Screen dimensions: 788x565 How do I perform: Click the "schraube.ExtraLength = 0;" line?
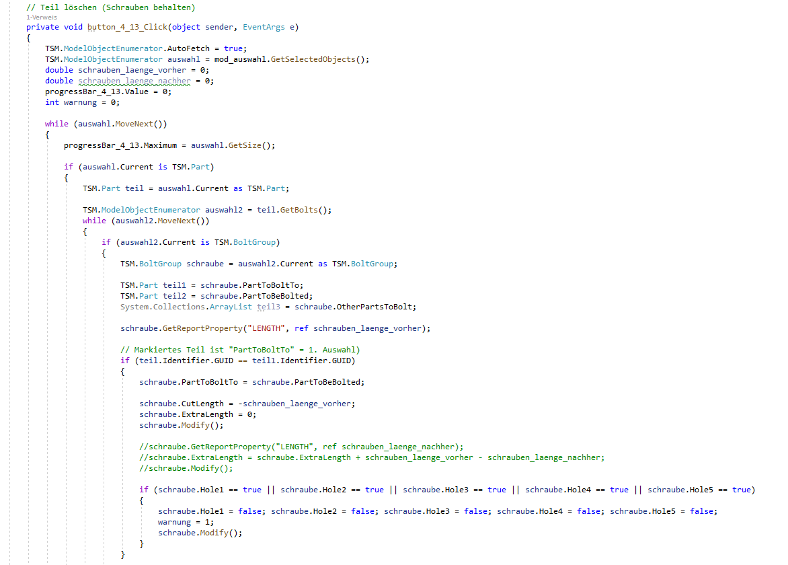[198, 415]
